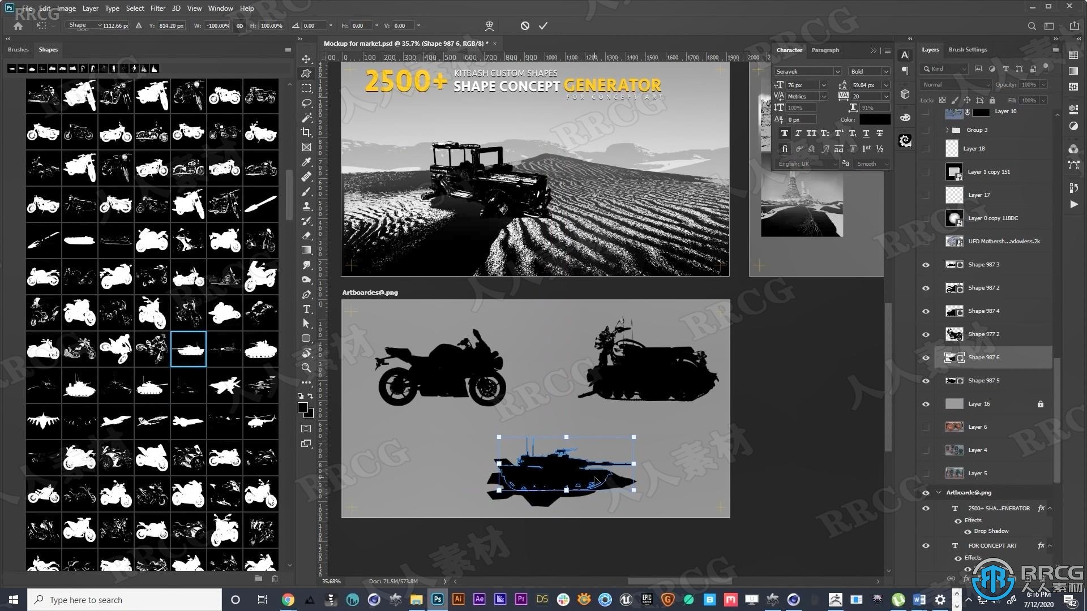Screen dimensions: 1087x611
Task: Open the font size dropdown
Action: pos(824,85)
